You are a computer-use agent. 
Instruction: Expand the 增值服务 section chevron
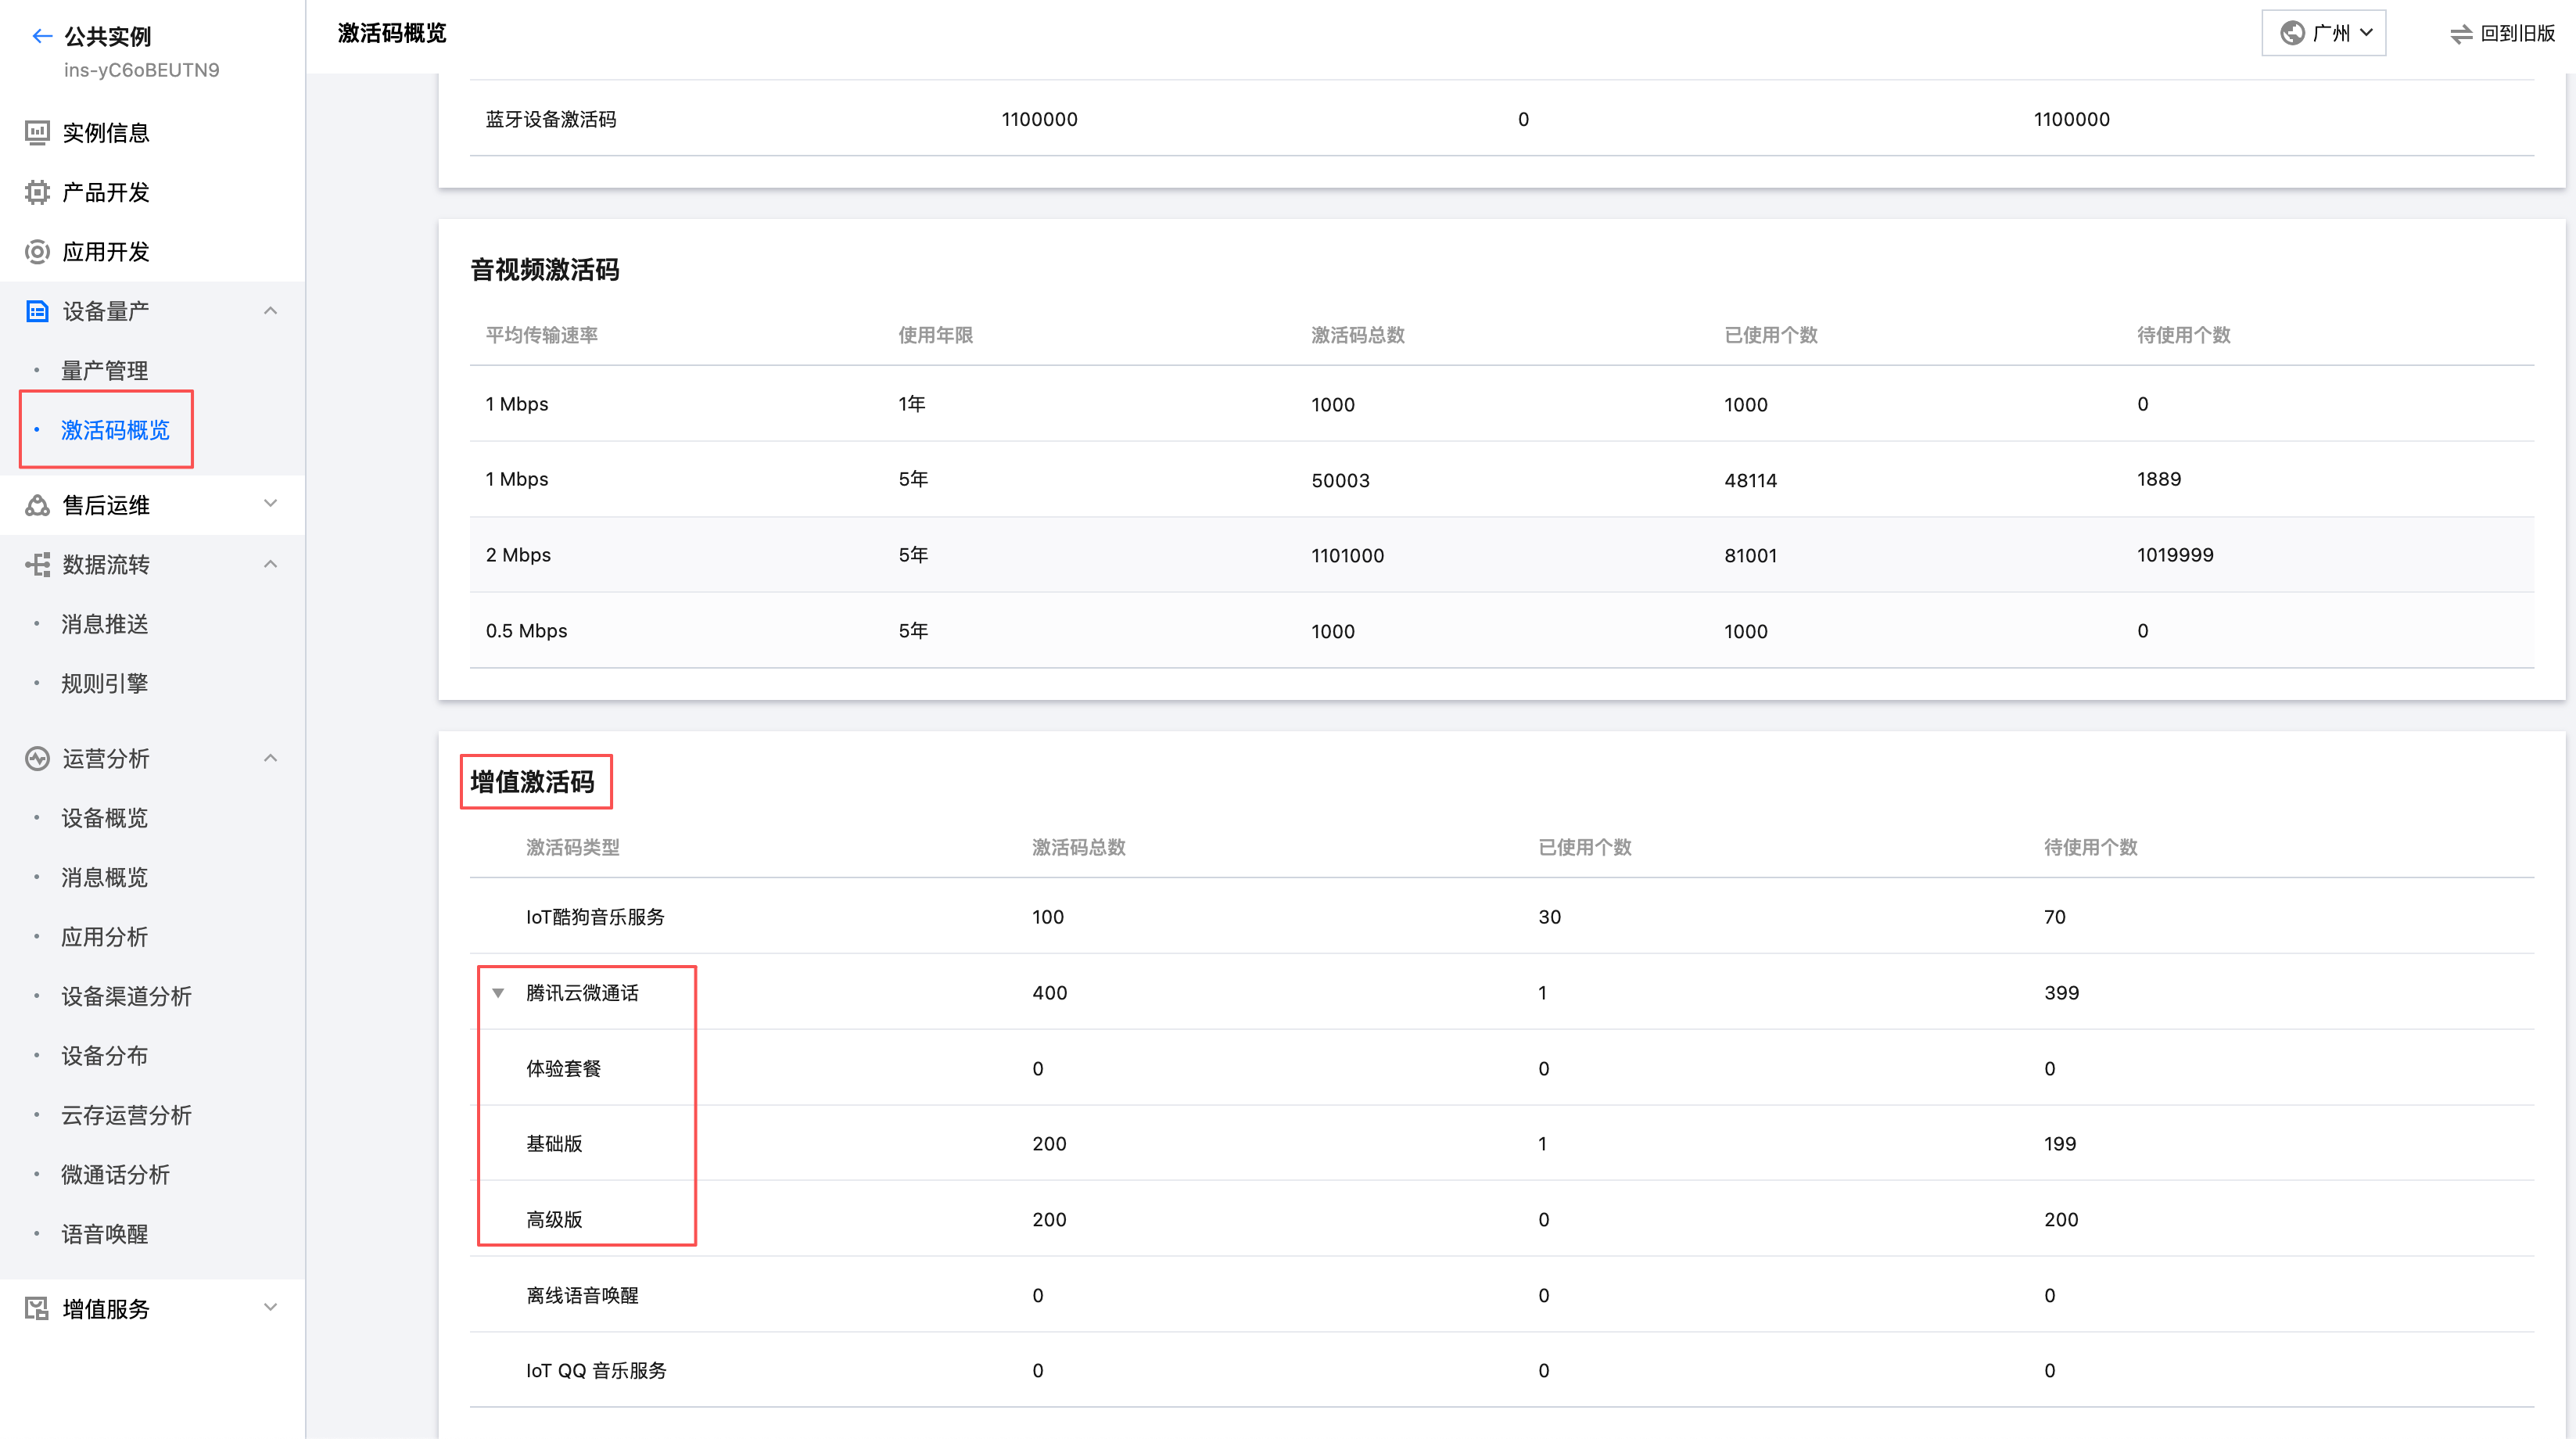(x=270, y=1307)
